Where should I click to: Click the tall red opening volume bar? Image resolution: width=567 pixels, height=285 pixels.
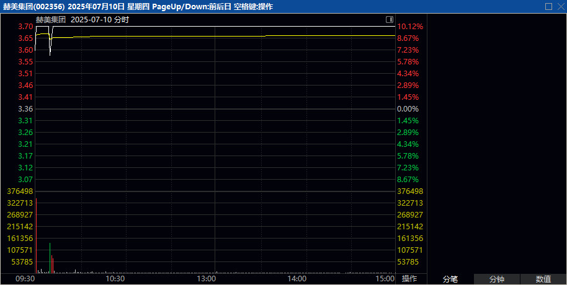tap(36, 235)
